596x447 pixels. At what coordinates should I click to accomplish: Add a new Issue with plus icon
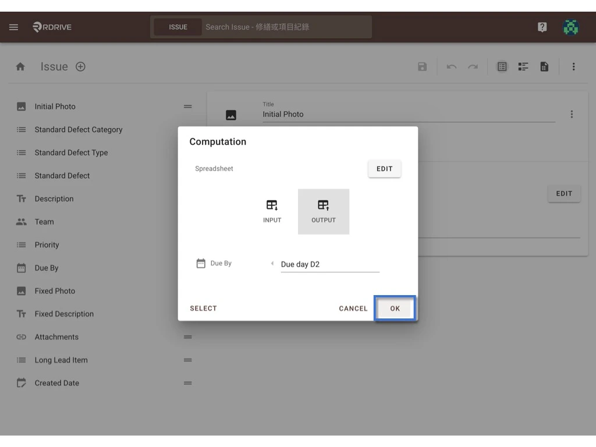coord(80,67)
